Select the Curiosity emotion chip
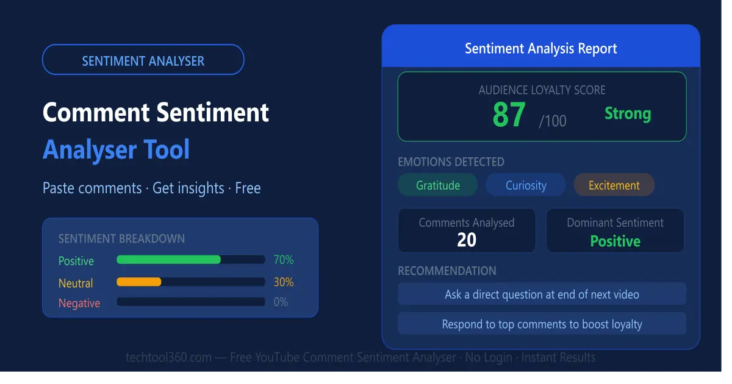 (525, 185)
